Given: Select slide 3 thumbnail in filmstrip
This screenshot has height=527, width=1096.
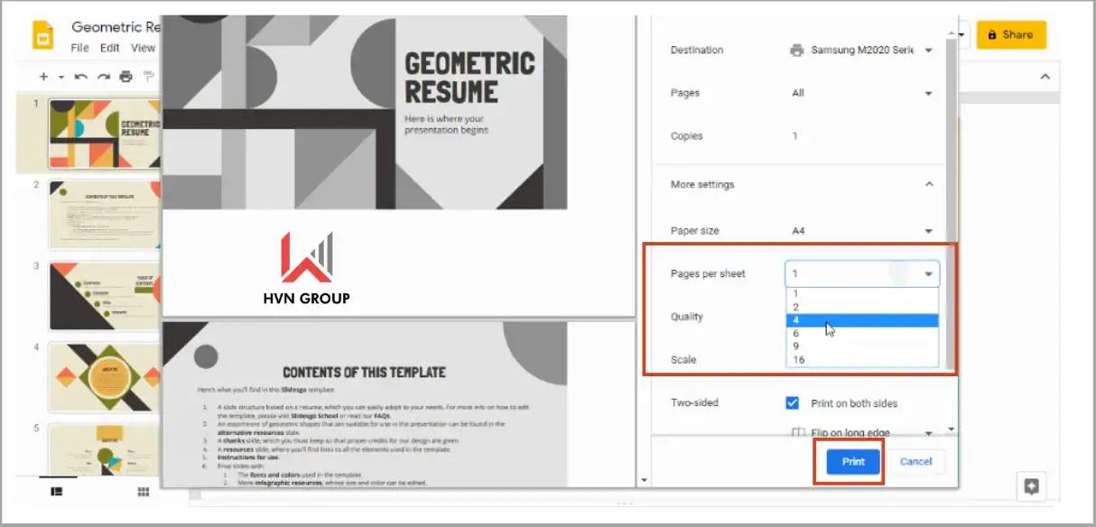Looking at the screenshot, I should (x=105, y=296).
